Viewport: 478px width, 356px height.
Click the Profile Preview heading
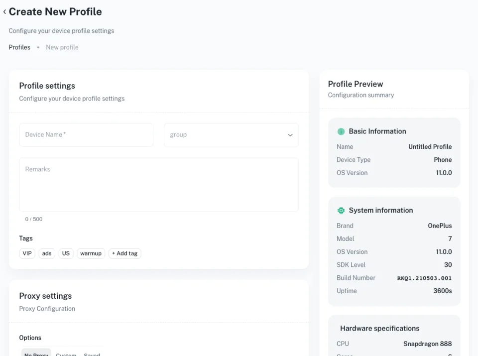(356, 84)
